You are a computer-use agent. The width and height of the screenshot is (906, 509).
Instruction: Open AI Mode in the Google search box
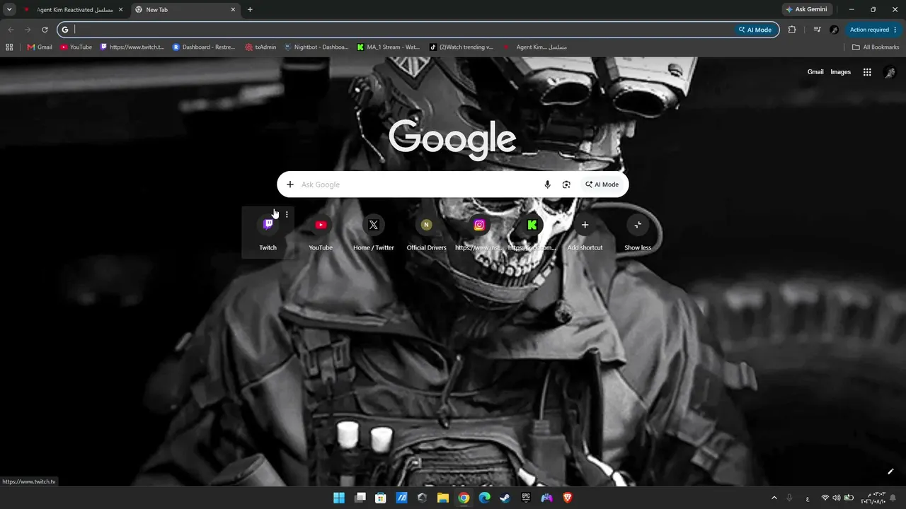[602, 185]
